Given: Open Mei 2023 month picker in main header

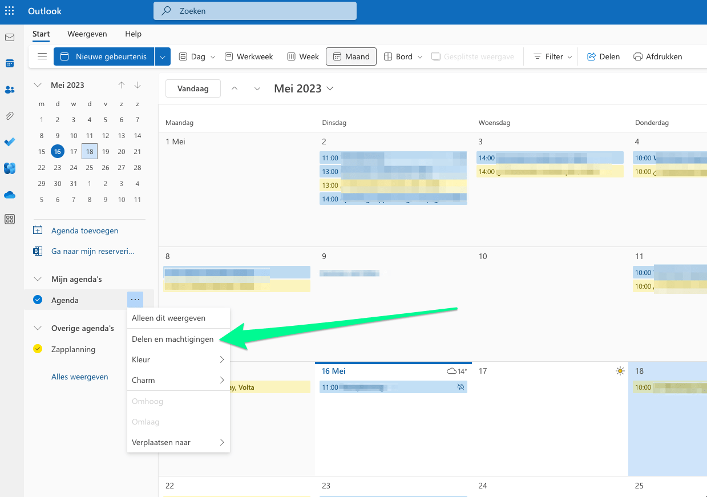Looking at the screenshot, I should coord(304,88).
